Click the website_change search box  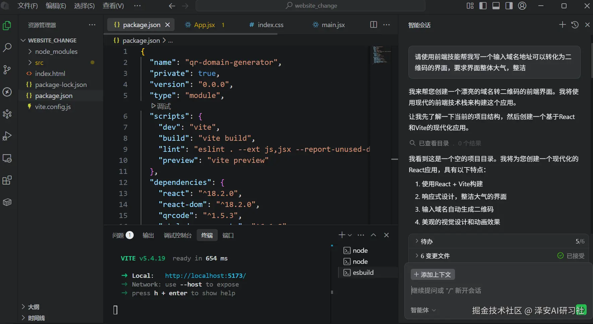click(x=311, y=6)
